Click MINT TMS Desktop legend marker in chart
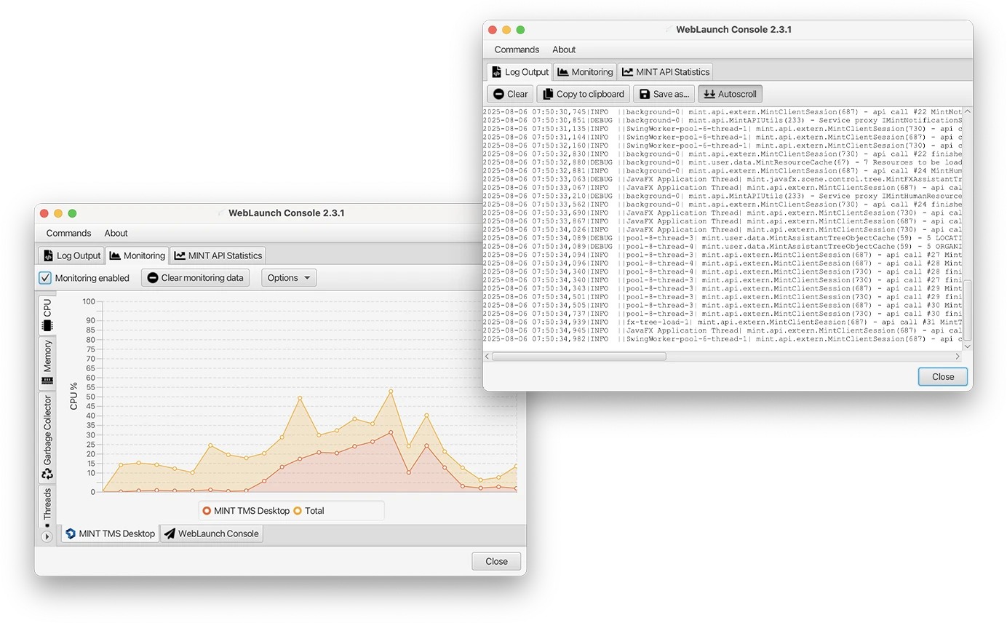This screenshot has height=623, width=1007. (207, 511)
